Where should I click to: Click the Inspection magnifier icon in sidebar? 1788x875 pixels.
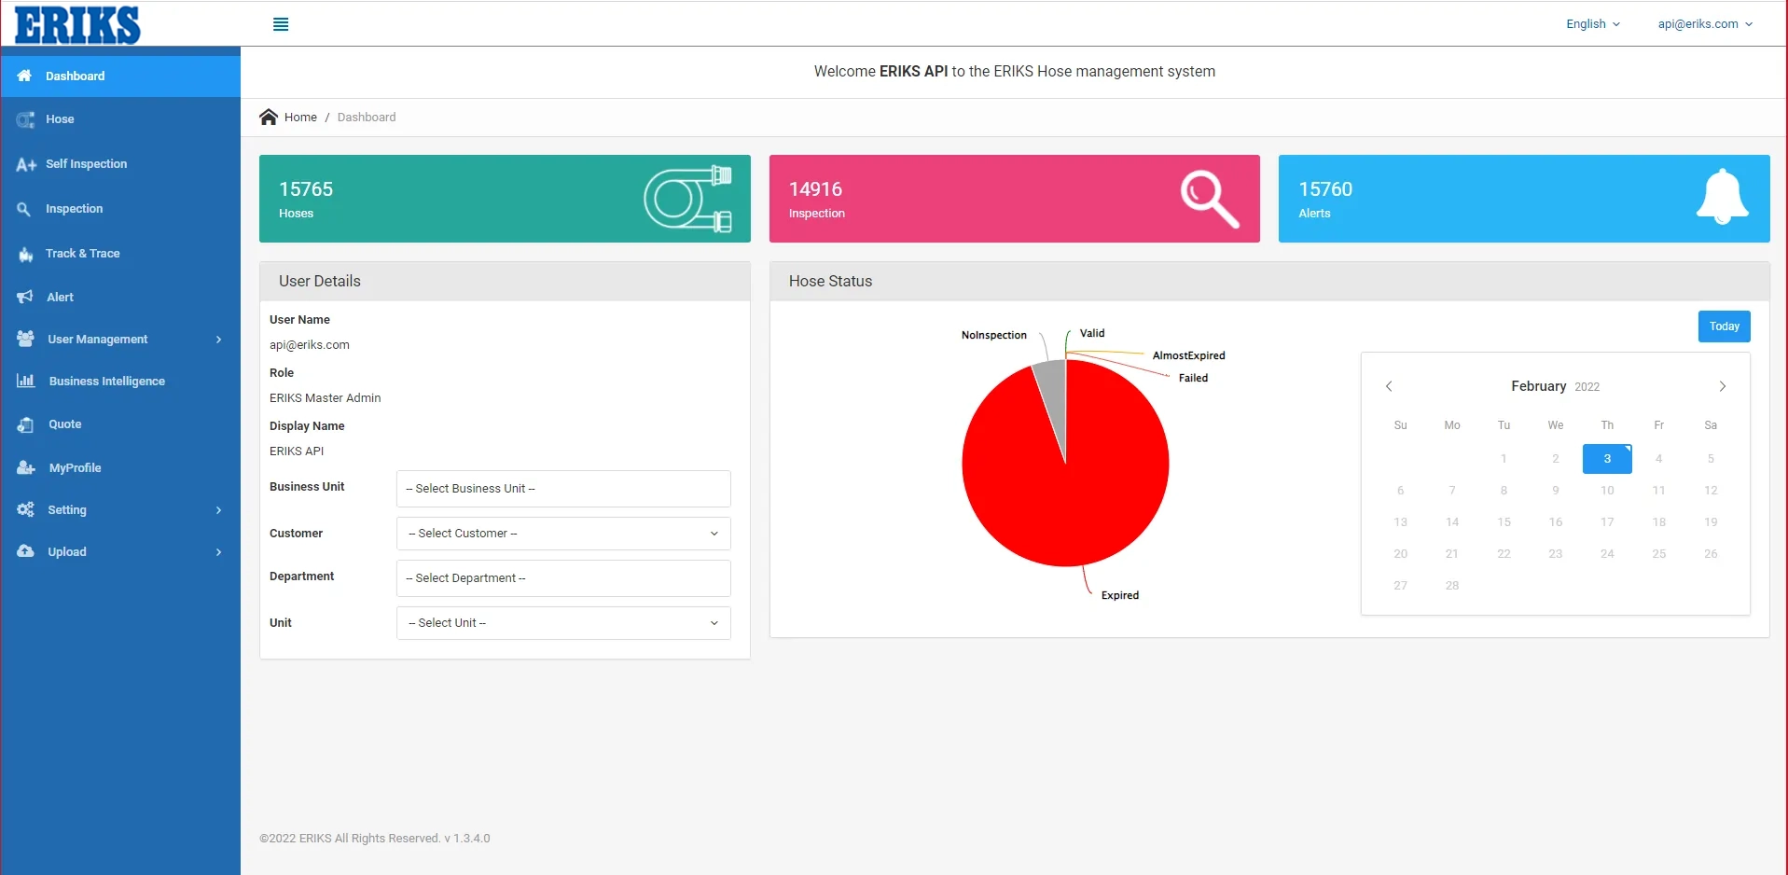(24, 209)
